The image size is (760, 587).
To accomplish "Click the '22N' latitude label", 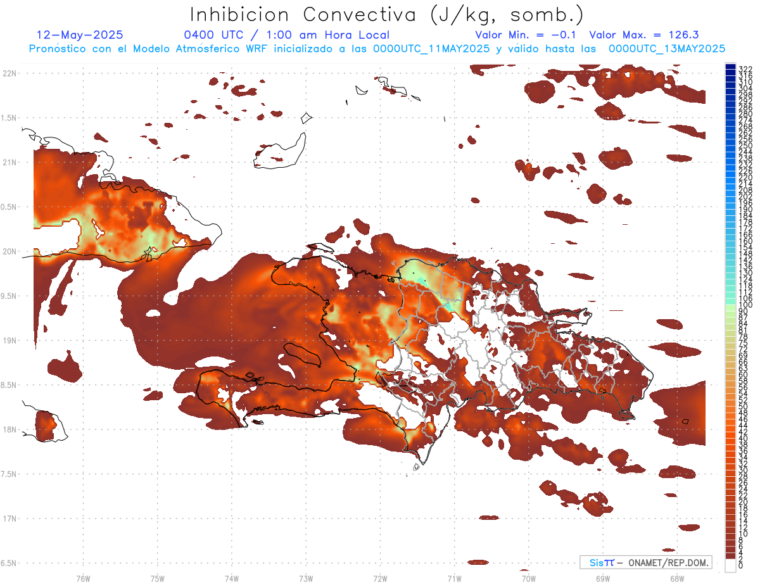I will coord(9,73).
